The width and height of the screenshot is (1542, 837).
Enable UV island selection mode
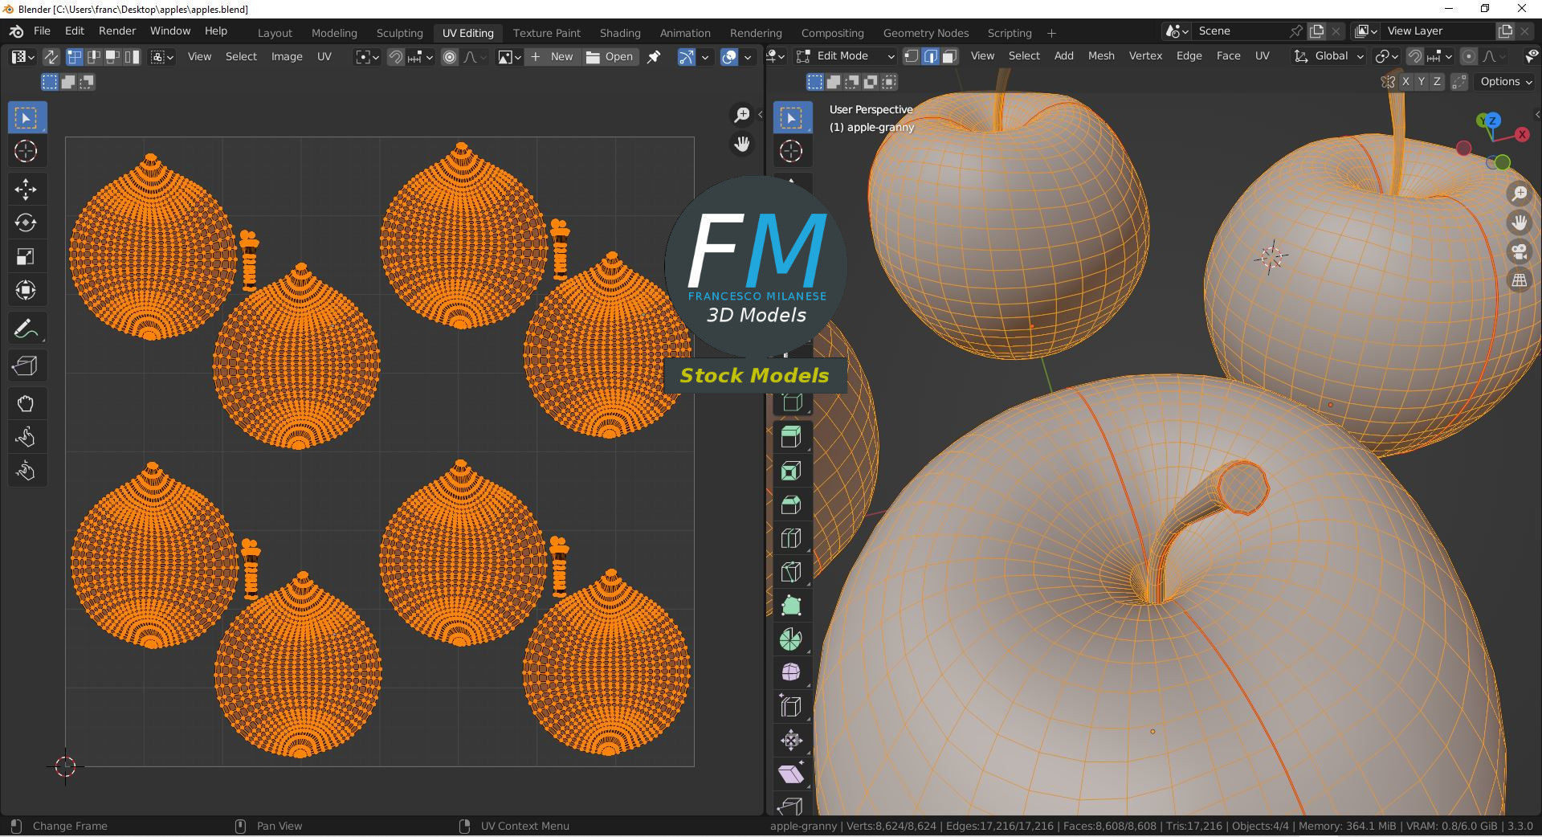[133, 57]
